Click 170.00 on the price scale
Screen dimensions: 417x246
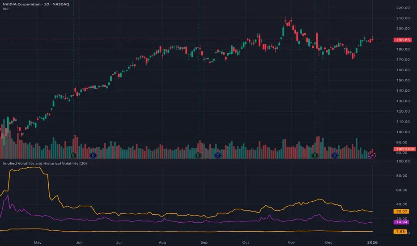403,59
